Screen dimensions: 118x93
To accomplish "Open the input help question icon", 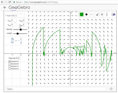I will click(111, 89).
